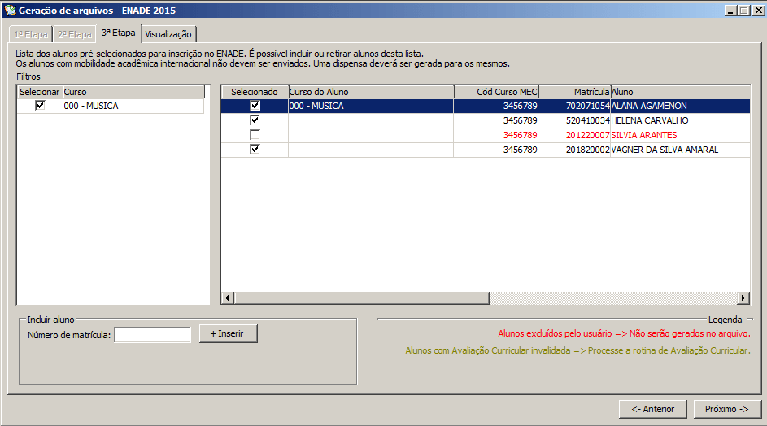The height and width of the screenshot is (426, 767).
Task: Switch to the Visualização tab
Action: tap(168, 34)
